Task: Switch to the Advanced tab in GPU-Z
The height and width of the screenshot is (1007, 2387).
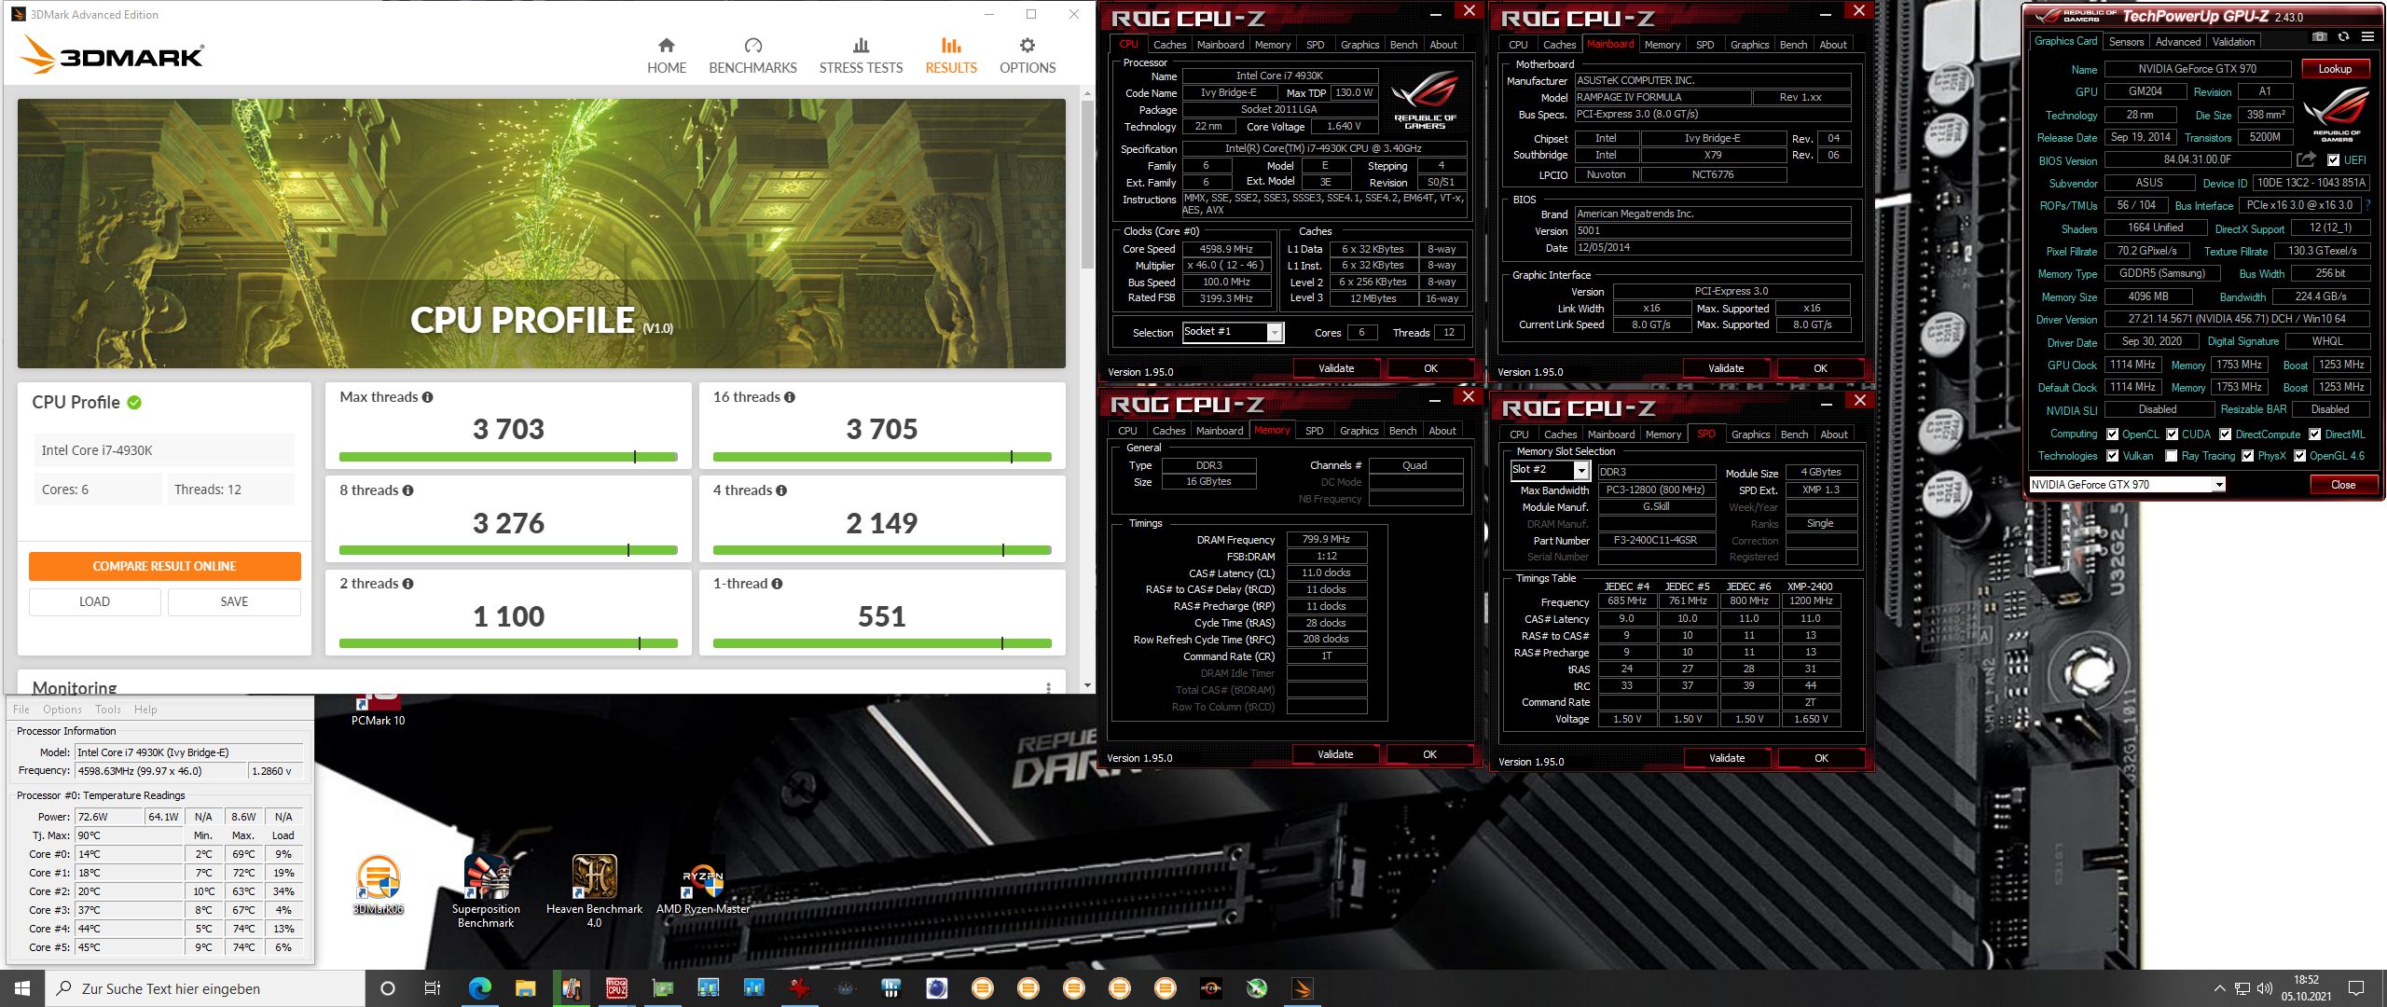Action: point(2178,42)
